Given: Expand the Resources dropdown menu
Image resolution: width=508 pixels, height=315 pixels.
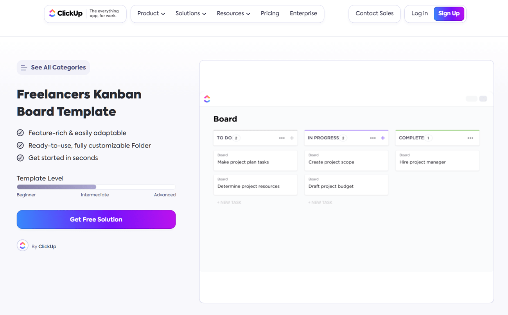Looking at the screenshot, I should 233,14.
